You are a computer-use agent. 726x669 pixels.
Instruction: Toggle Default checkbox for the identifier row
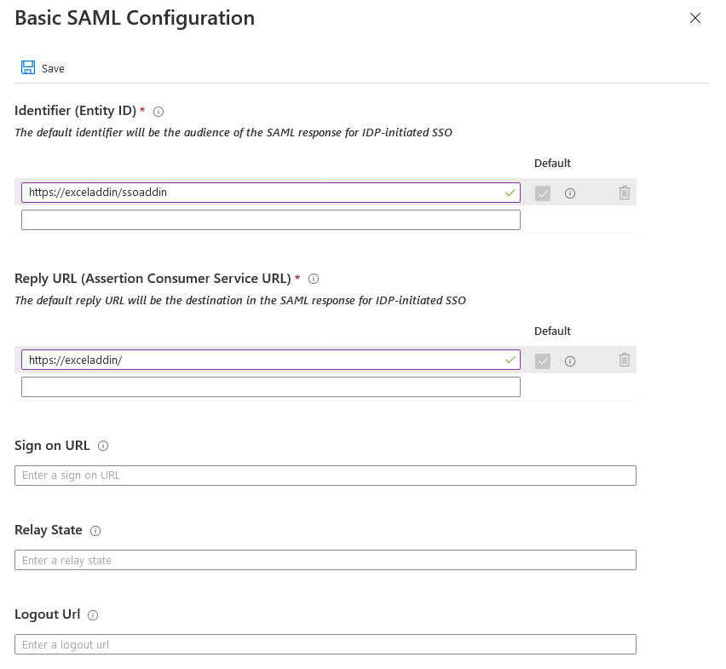(x=543, y=193)
